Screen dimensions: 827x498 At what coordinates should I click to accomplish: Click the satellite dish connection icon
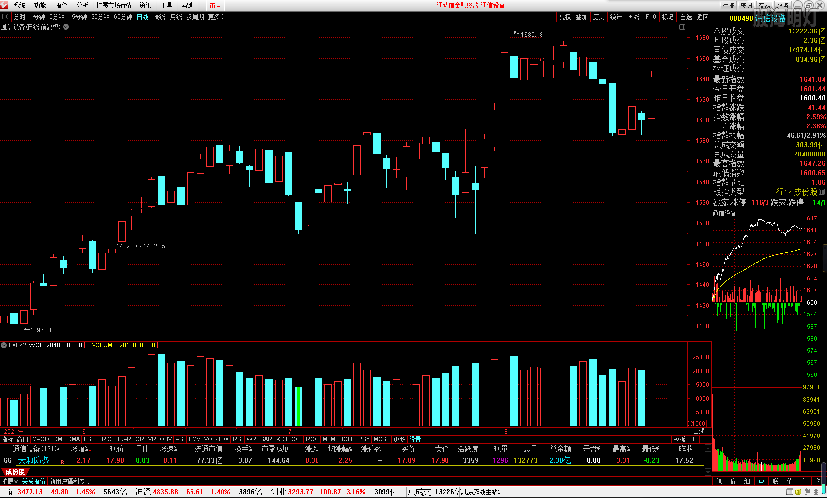click(x=807, y=492)
